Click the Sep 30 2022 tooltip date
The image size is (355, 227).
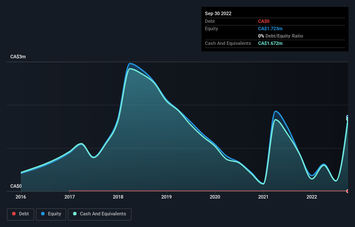tap(218, 13)
